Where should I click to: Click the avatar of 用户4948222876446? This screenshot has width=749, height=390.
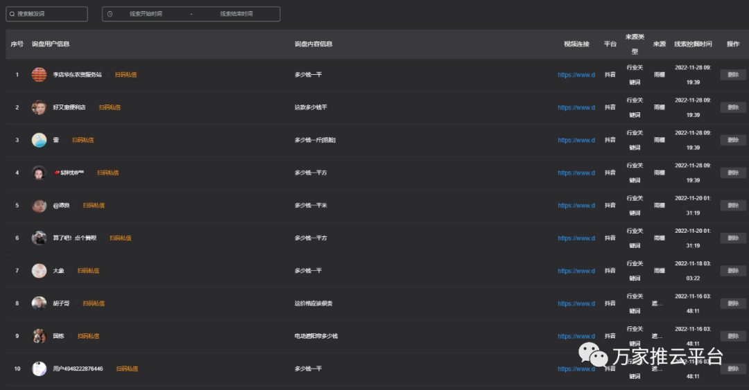(x=40, y=369)
